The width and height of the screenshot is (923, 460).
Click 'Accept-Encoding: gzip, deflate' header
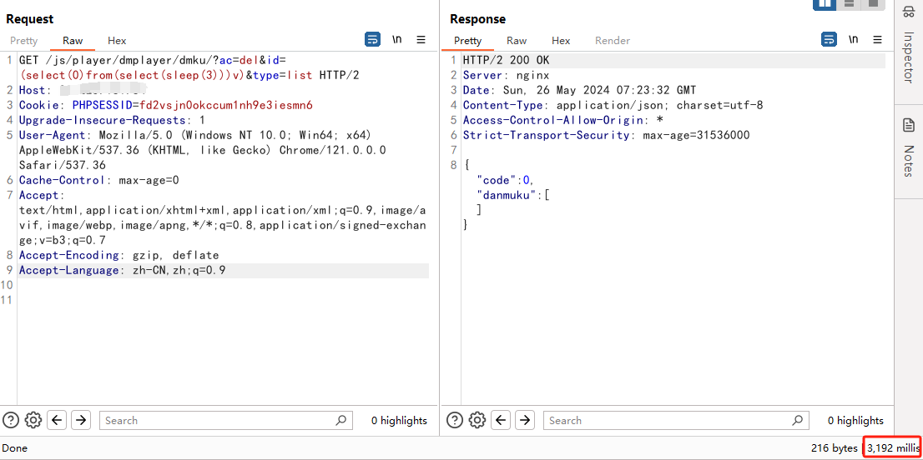119,256
